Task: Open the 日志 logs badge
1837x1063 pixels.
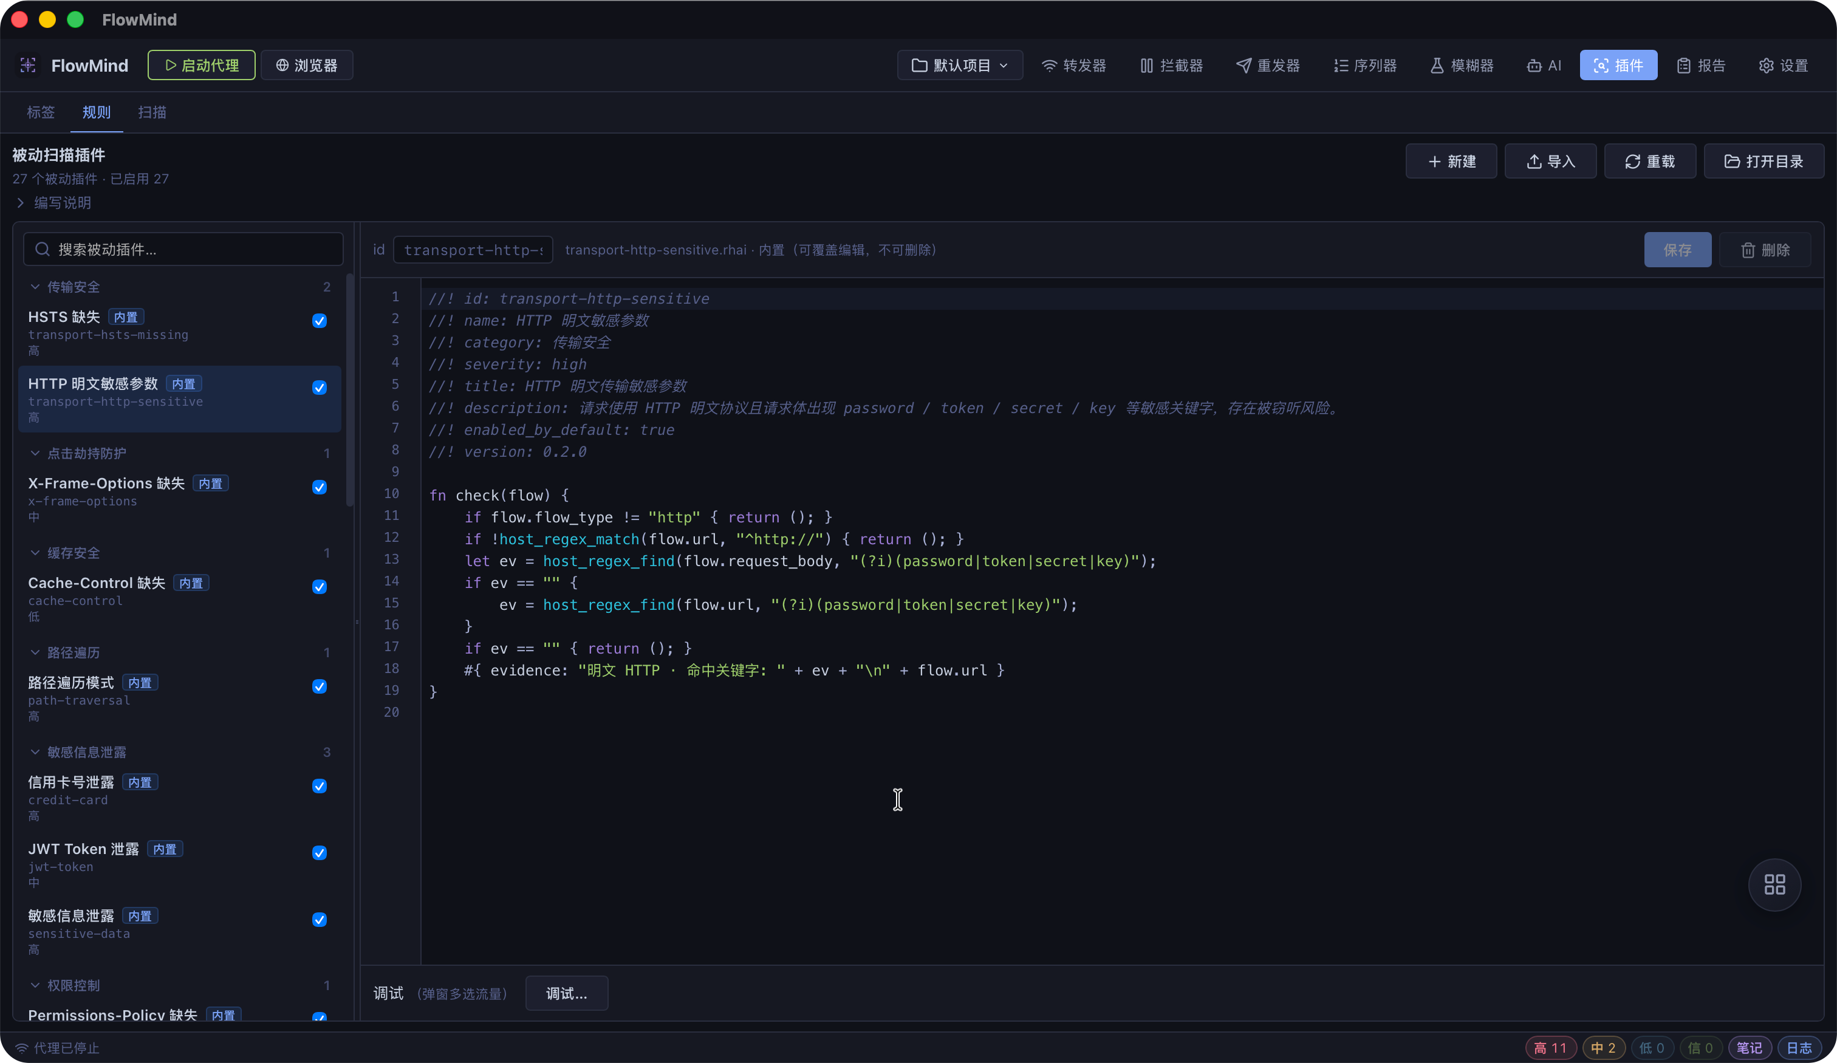Action: point(1799,1048)
